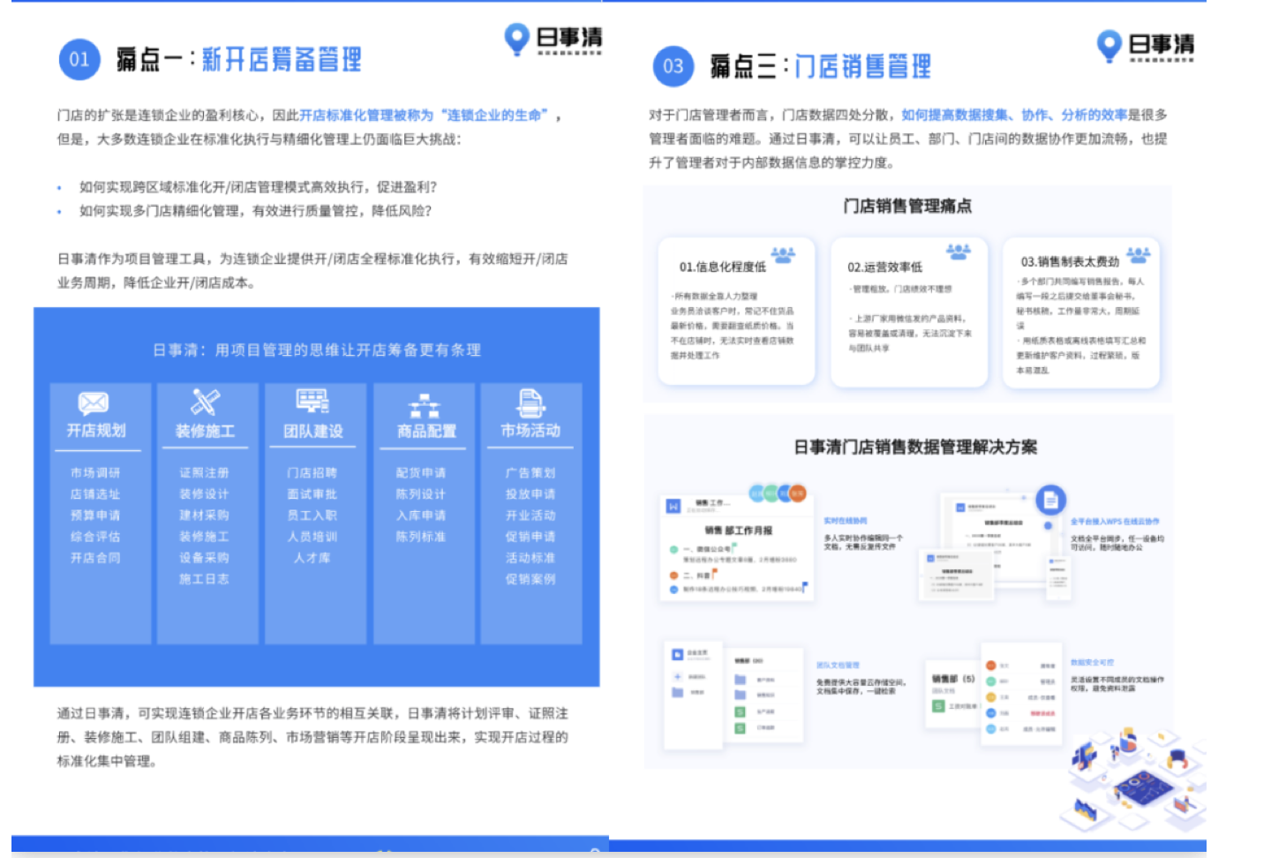Click the blue label 全平台接入WPS 在线云协作
Viewport: 1271px width, 858px height.
1115,522
